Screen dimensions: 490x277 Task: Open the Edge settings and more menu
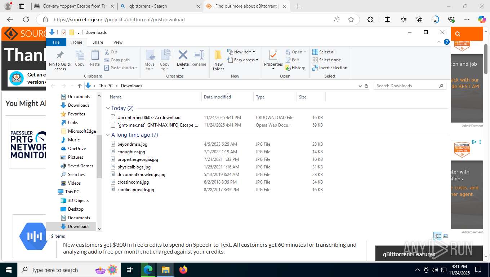pos(467,19)
